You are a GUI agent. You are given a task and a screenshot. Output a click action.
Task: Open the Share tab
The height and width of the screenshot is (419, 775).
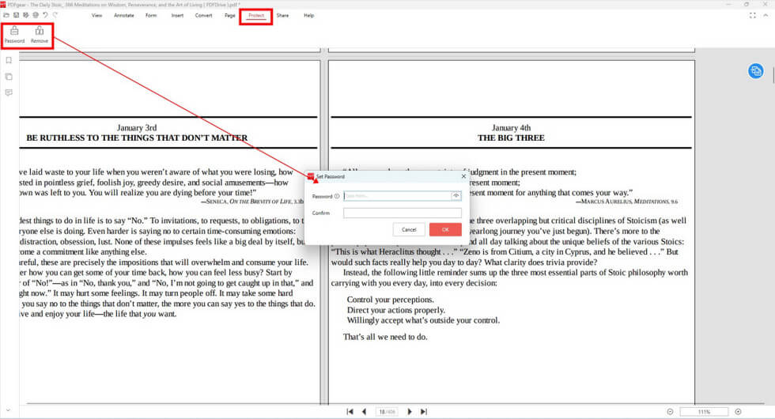[283, 15]
